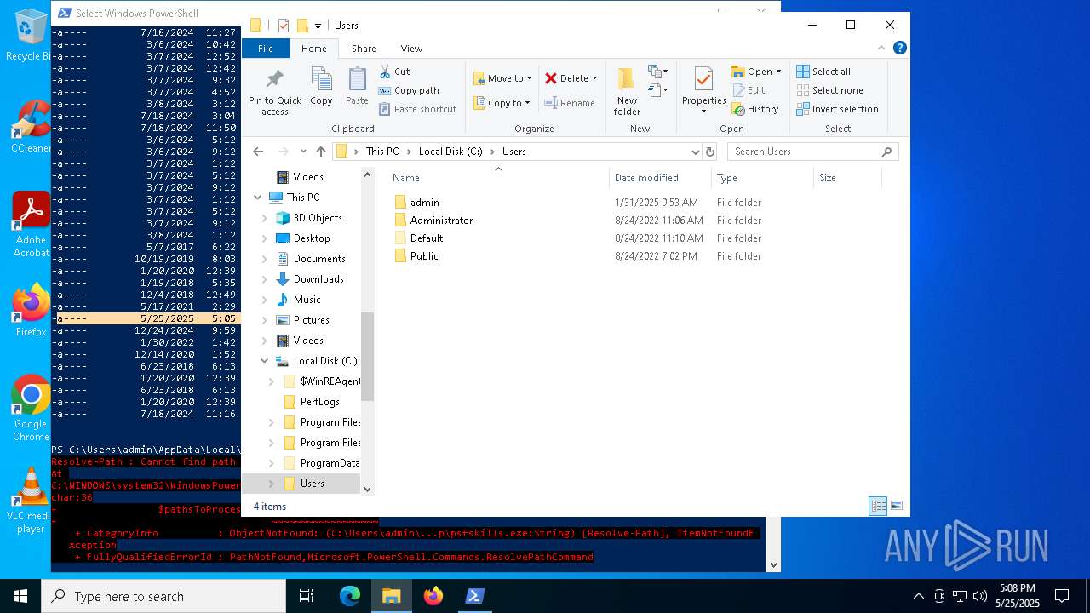This screenshot has height=613, width=1090.
Task: Click the Paste ribbon icon
Action: (x=357, y=87)
